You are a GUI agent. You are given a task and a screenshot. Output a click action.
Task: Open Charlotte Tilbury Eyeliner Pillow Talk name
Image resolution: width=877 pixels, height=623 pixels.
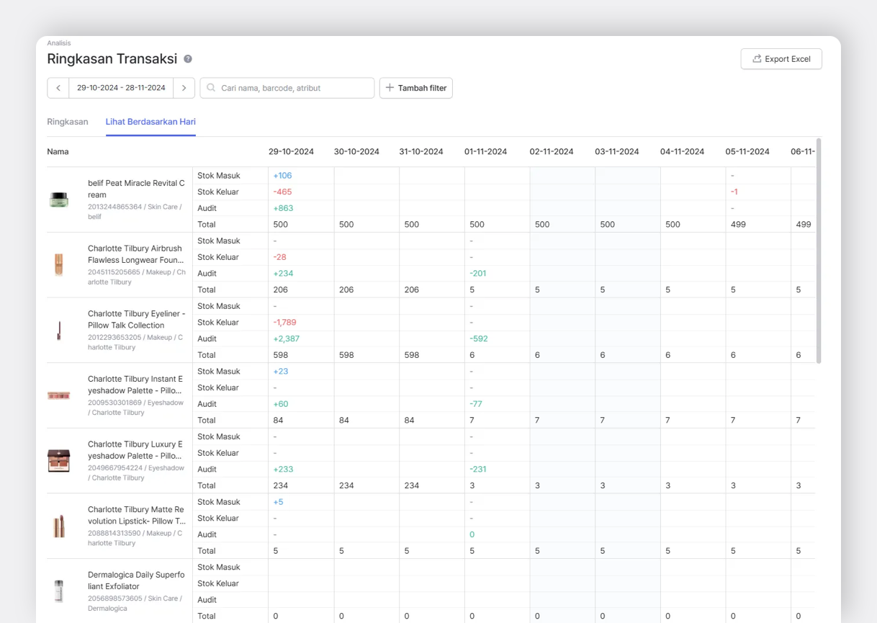(136, 320)
